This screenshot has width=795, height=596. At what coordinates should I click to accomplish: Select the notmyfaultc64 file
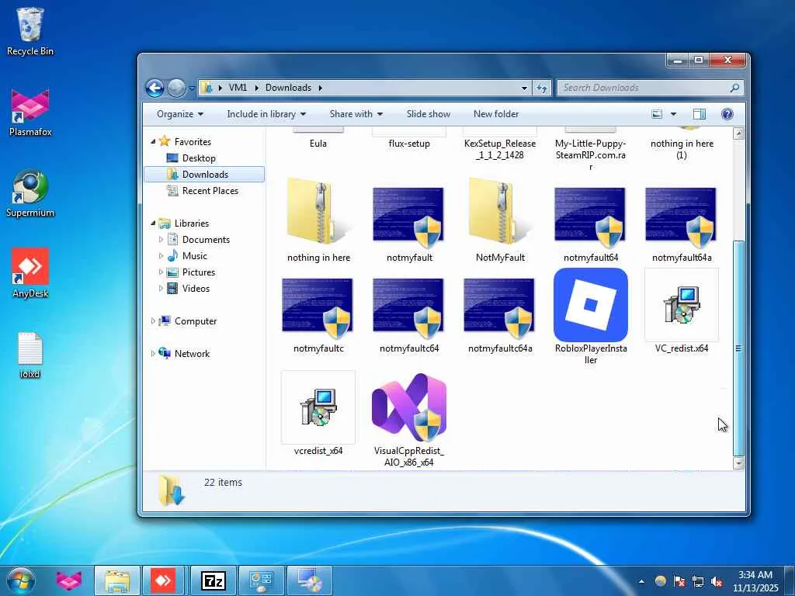408,314
